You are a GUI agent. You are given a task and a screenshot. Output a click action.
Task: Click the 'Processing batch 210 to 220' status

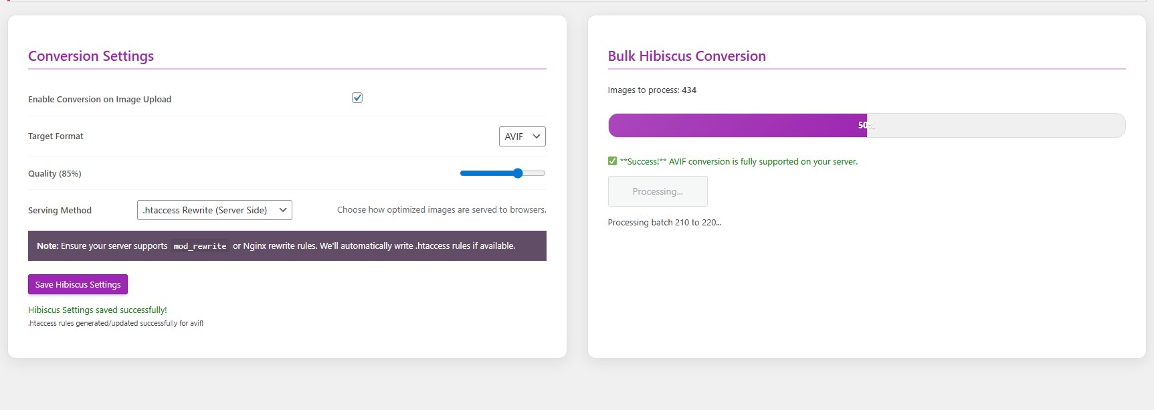point(664,222)
